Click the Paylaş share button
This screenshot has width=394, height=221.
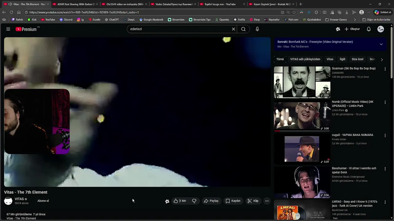(x=211, y=201)
